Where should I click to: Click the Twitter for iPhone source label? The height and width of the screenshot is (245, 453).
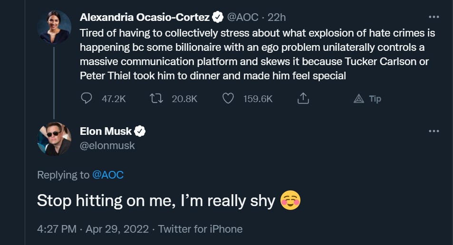200,229
